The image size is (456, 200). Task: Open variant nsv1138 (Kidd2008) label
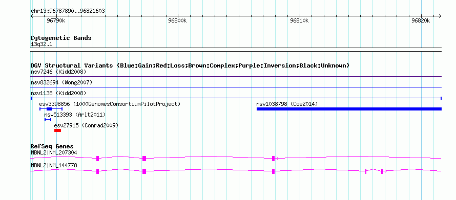[58, 93]
